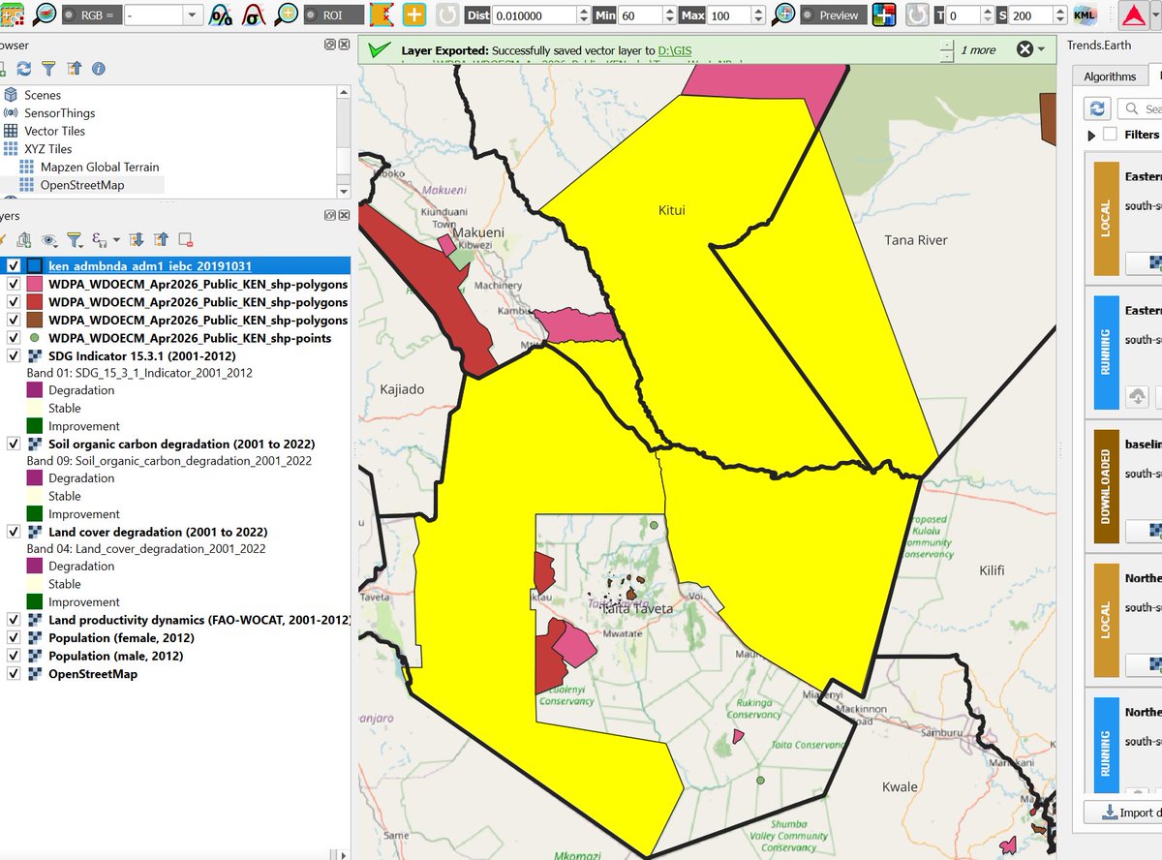The height and width of the screenshot is (860, 1162).
Task: Click the ROI polygon creation icon
Action: (x=382, y=15)
